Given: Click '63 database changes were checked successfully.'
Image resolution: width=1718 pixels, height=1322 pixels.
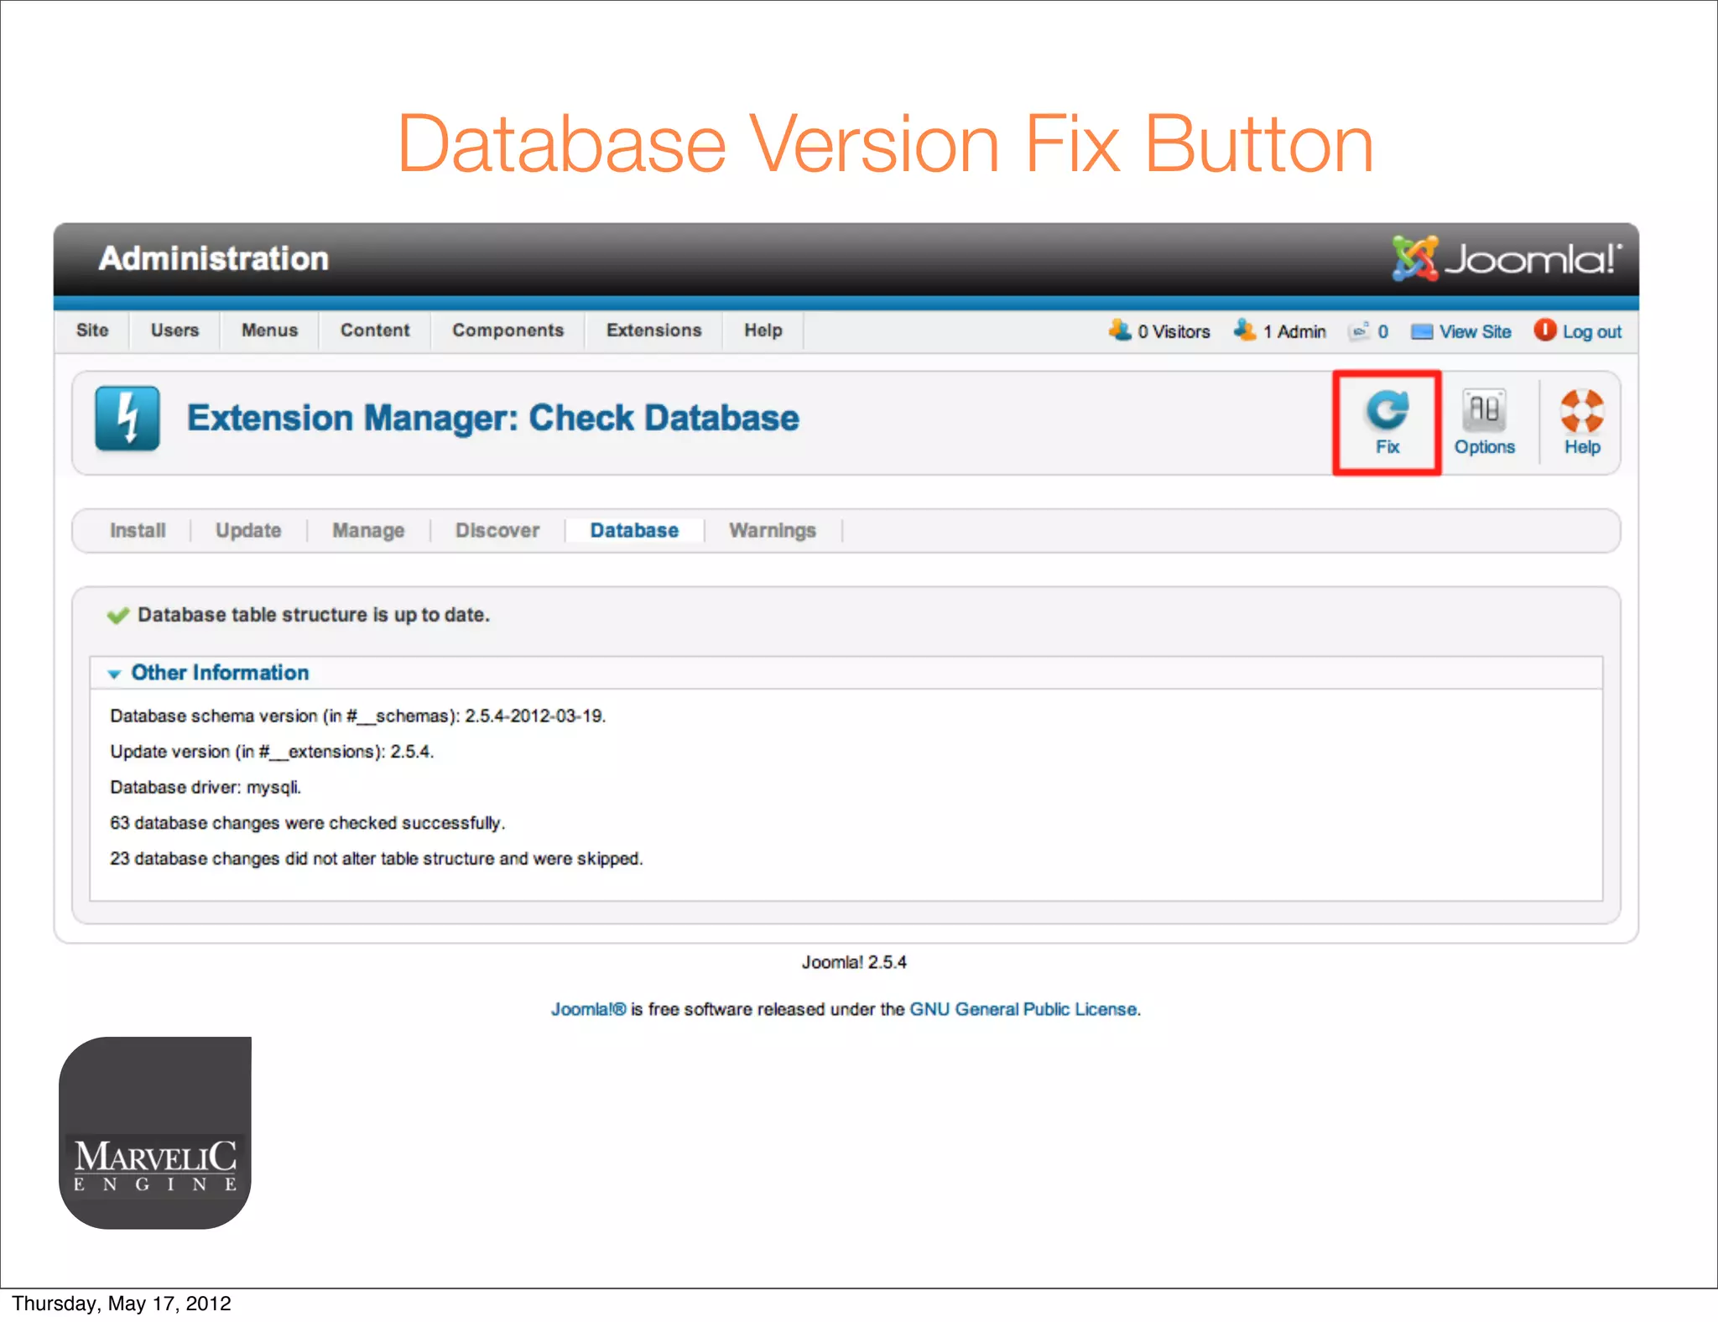Looking at the screenshot, I should [308, 823].
